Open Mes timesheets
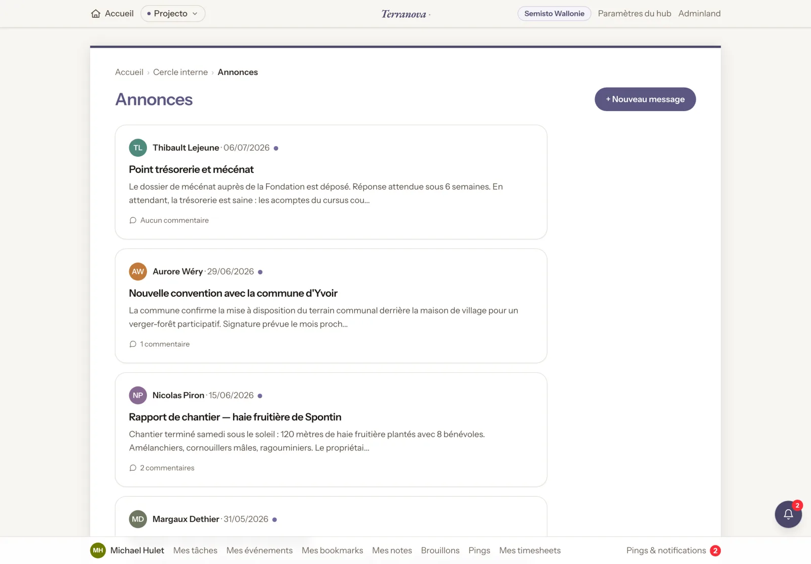The width and height of the screenshot is (811, 564). click(530, 550)
